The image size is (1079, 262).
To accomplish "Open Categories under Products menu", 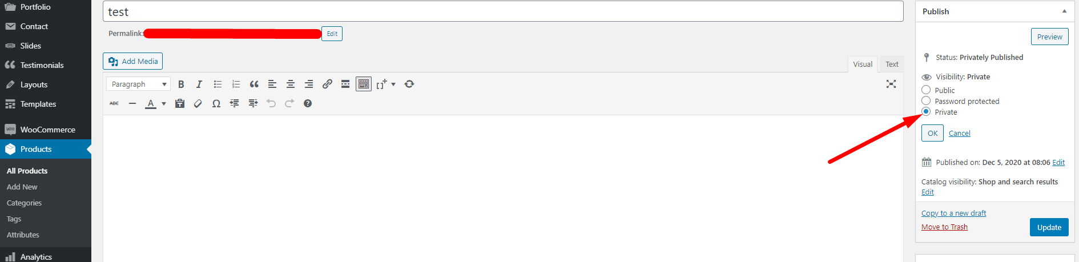I will pyautogui.click(x=24, y=203).
